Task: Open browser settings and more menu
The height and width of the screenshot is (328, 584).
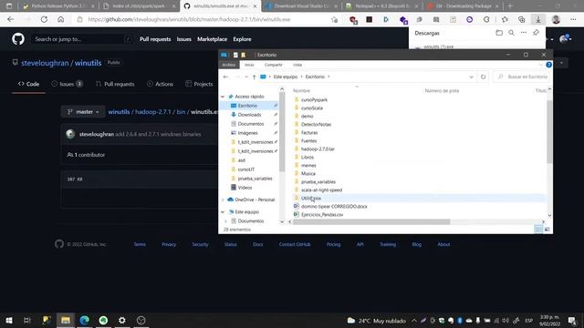Action: pyautogui.click(x=573, y=19)
